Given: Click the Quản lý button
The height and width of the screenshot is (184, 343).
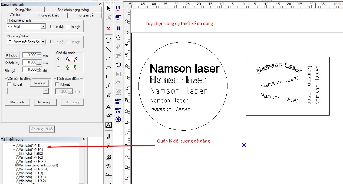Looking at the screenshot, I should [x=39, y=83].
